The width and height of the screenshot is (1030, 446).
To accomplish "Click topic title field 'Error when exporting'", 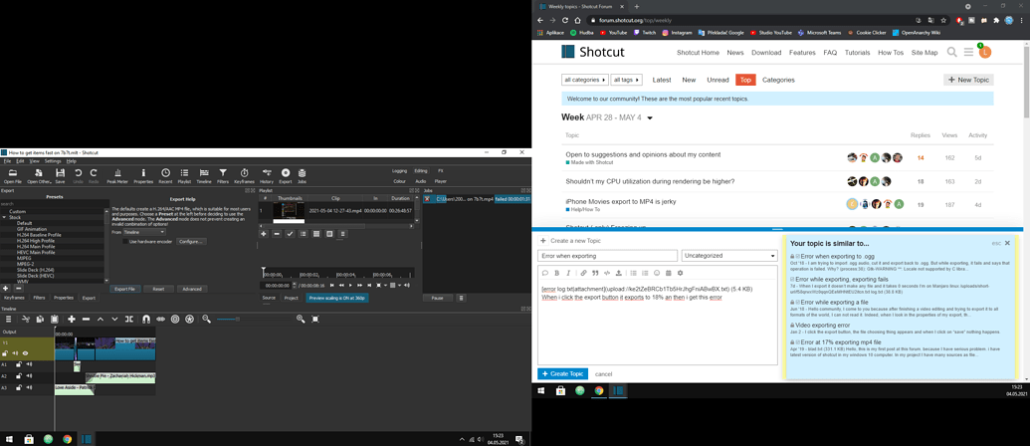I will (607, 256).
